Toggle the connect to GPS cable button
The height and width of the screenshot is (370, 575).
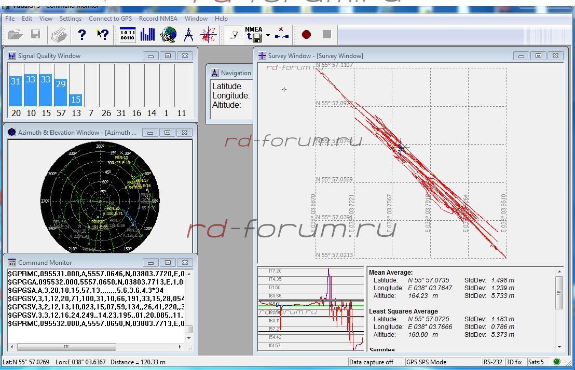pos(234,35)
